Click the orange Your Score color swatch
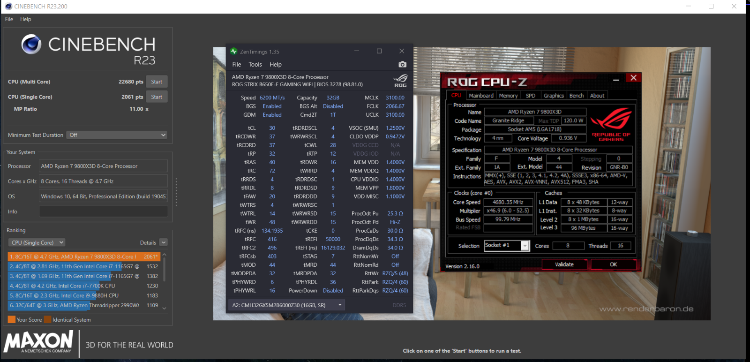The width and height of the screenshot is (750, 362). click(x=12, y=319)
